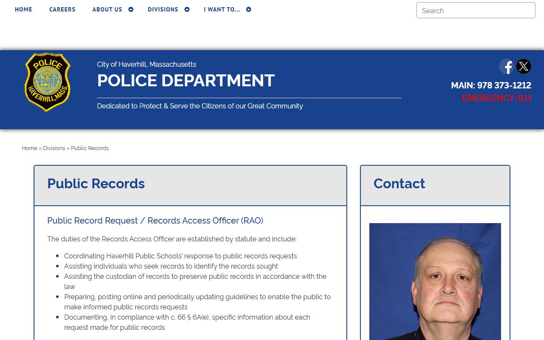Click the Public Records breadcrumb text

coord(90,148)
